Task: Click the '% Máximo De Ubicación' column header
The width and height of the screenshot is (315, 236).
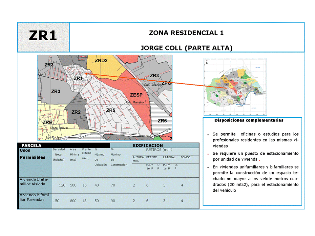Action: pyautogui.click(x=100, y=157)
